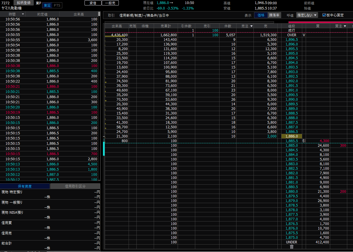Image resolution: width=353 pixels, height=252 pixels.
Task: Click price 1,885.0 in the board
Action: [292, 146]
